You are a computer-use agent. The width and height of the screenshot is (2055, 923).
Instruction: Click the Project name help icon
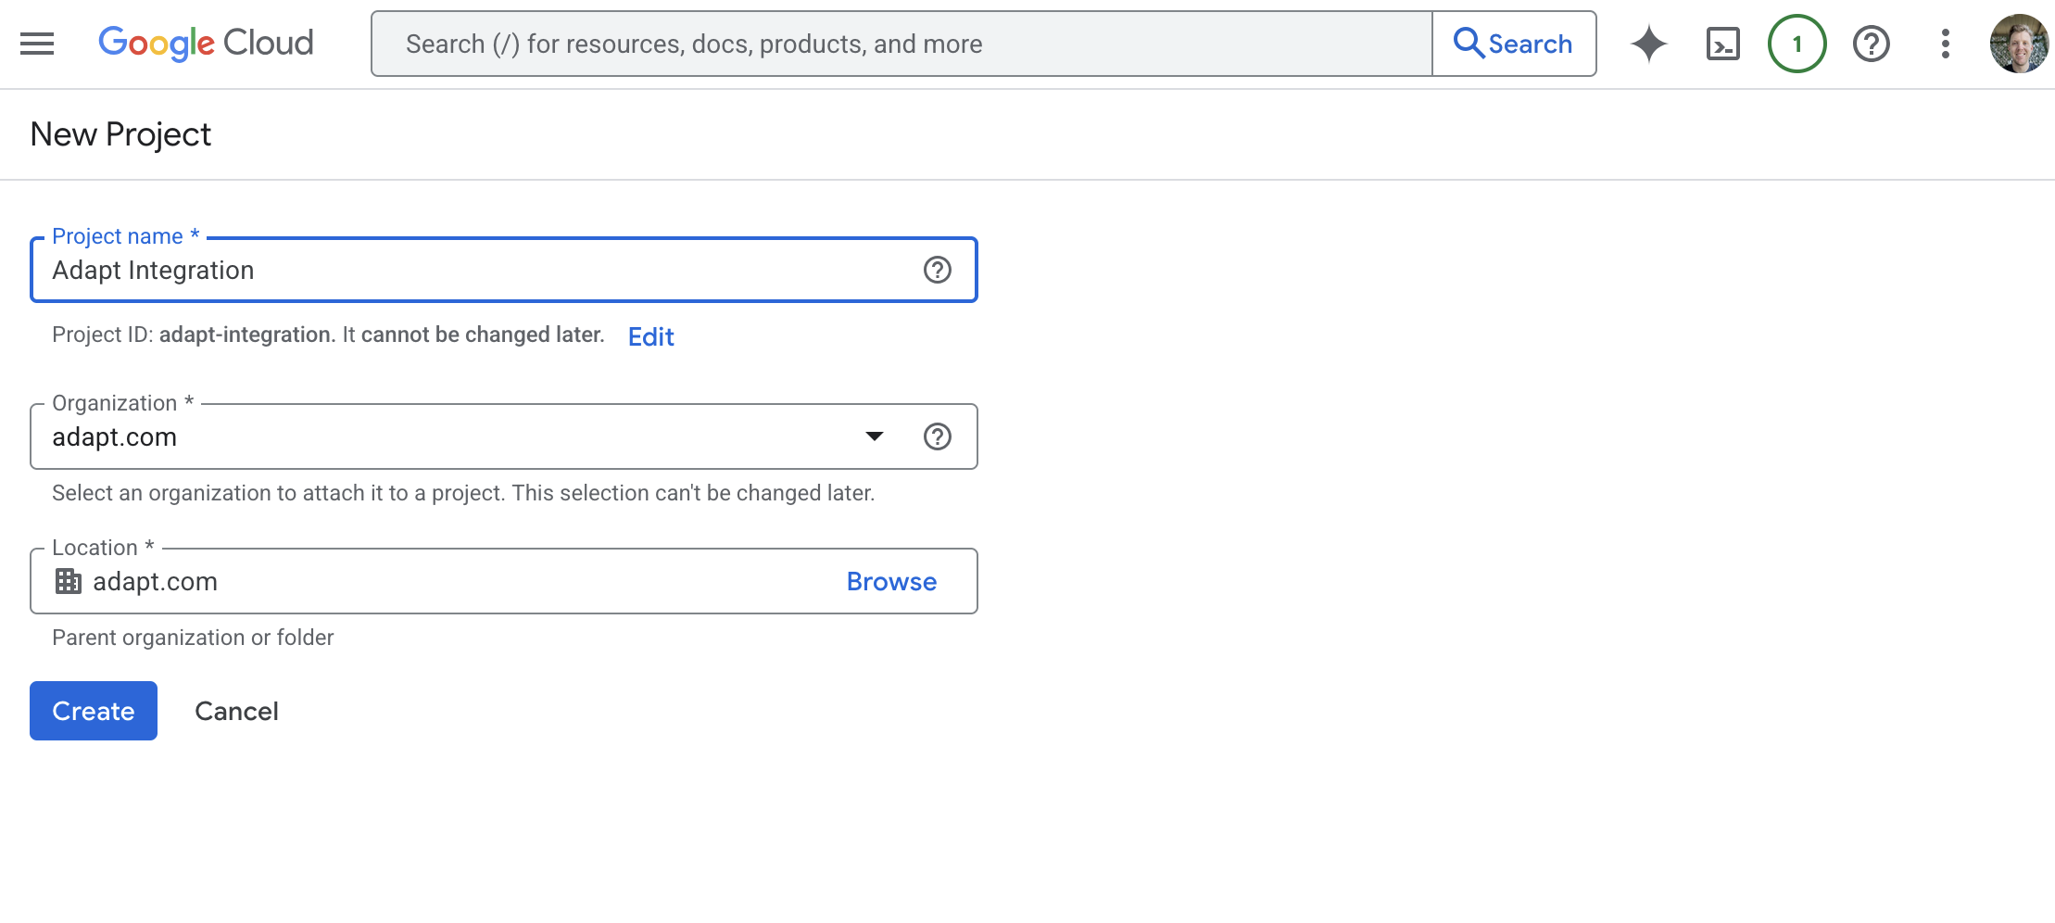[939, 270]
